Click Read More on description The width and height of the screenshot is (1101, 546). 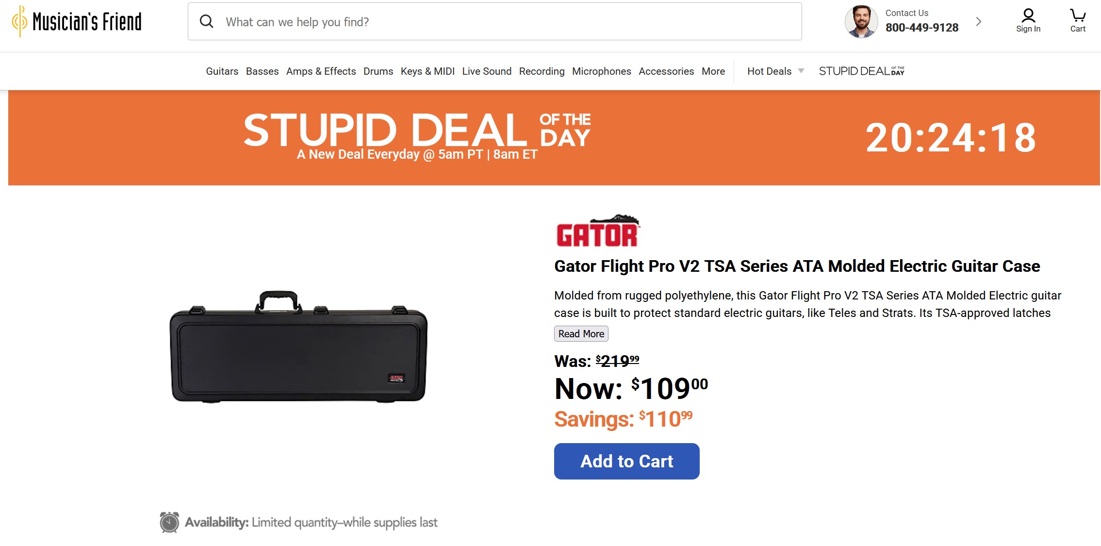(x=581, y=334)
